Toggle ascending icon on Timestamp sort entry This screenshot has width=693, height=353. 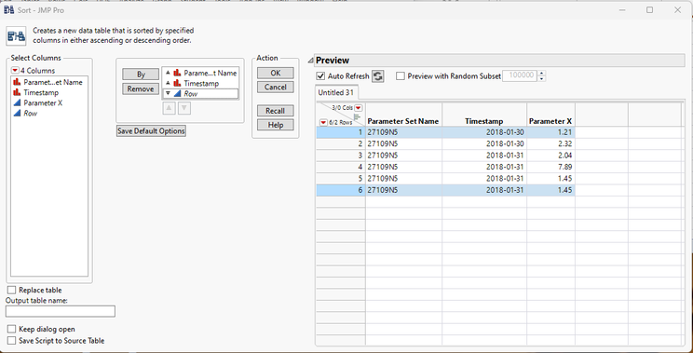(168, 83)
